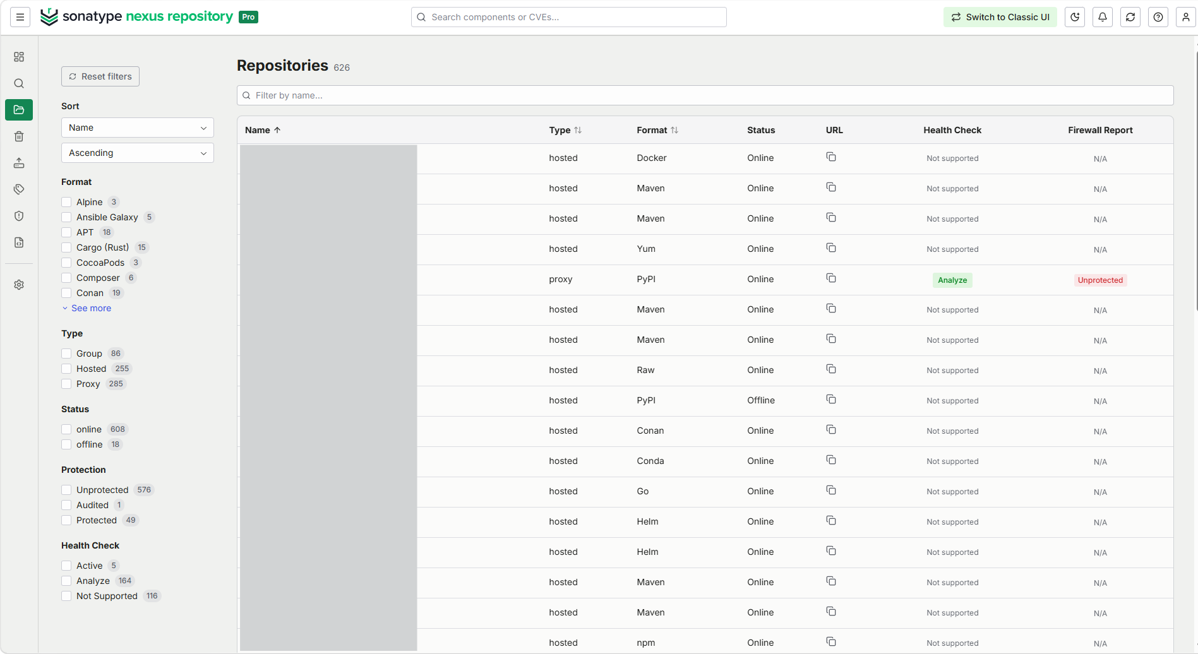The height and width of the screenshot is (654, 1198).
Task: Open the Sort by Name dropdown
Action: click(x=138, y=128)
